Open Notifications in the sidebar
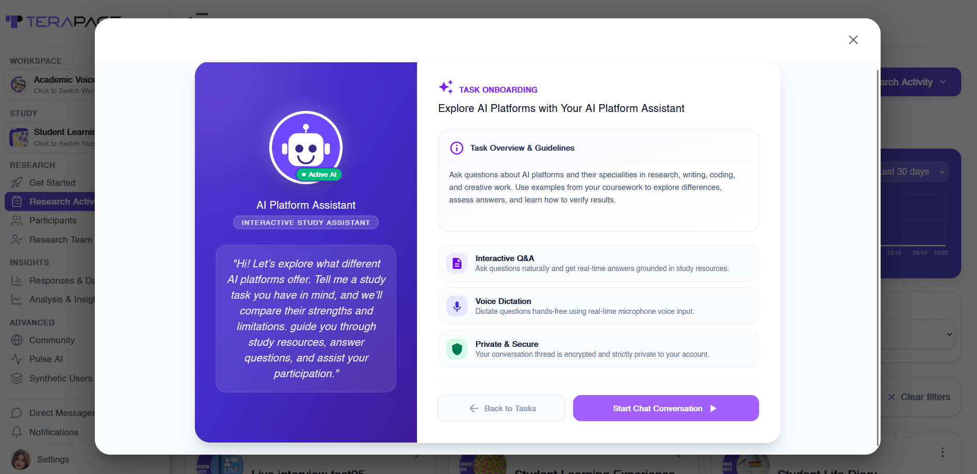977x474 pixels. click(53, 432)
